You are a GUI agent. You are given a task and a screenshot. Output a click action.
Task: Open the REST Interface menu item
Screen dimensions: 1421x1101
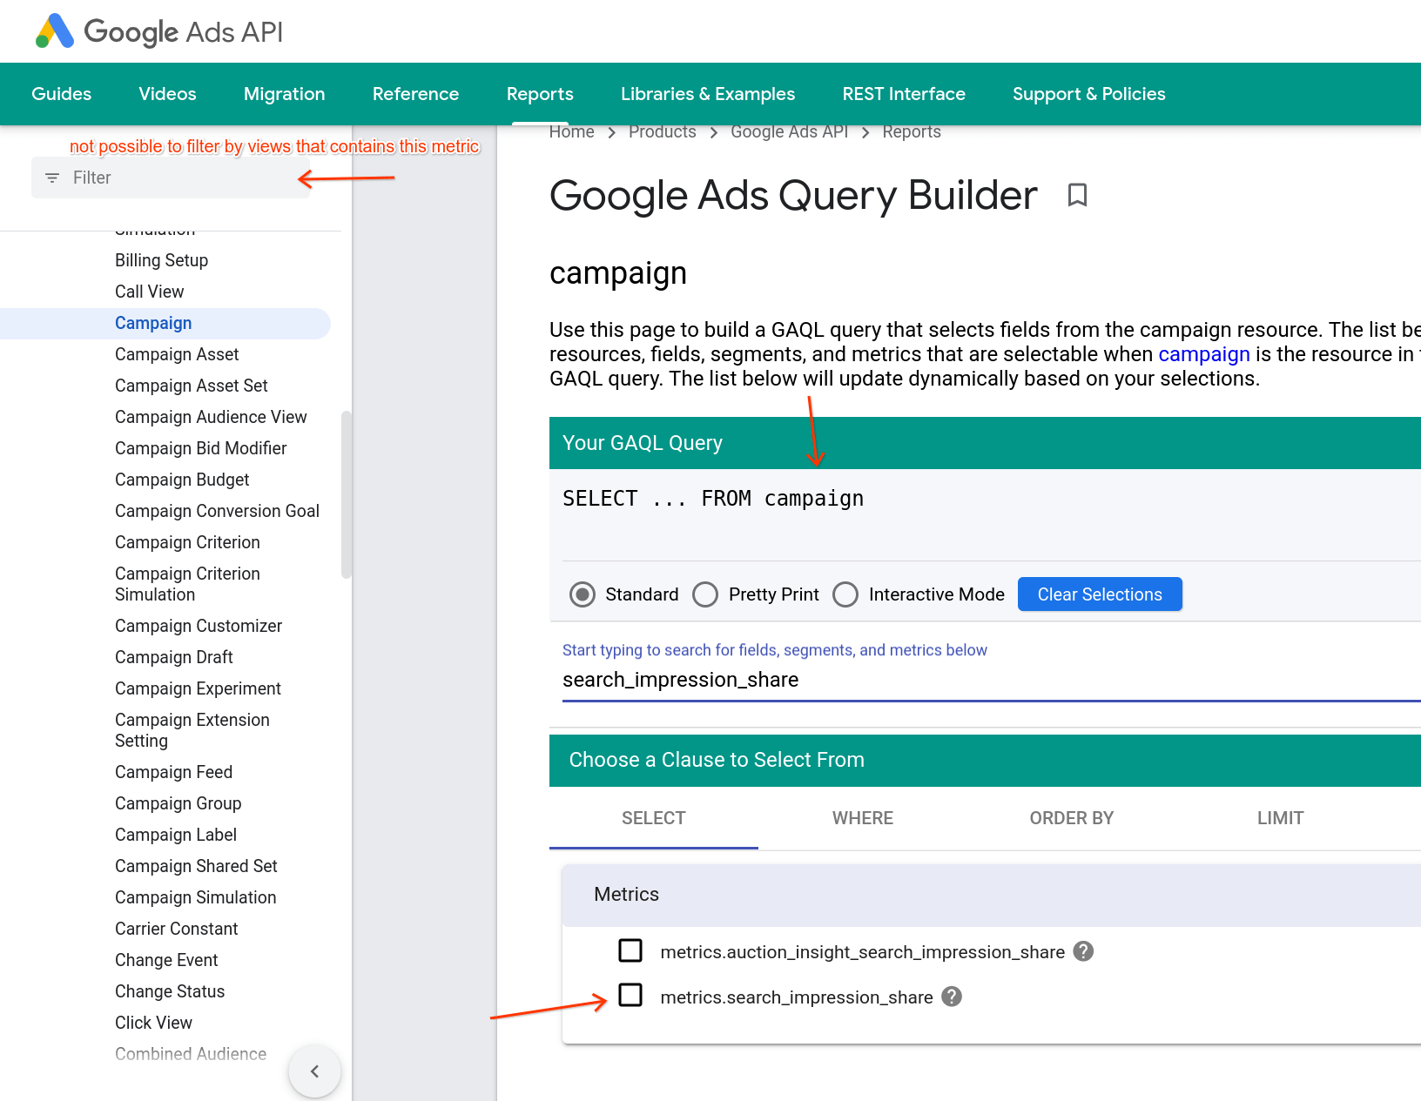(904, 94)
